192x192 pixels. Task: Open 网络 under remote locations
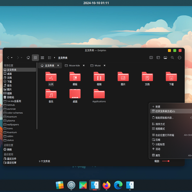(x=20, y=149)
